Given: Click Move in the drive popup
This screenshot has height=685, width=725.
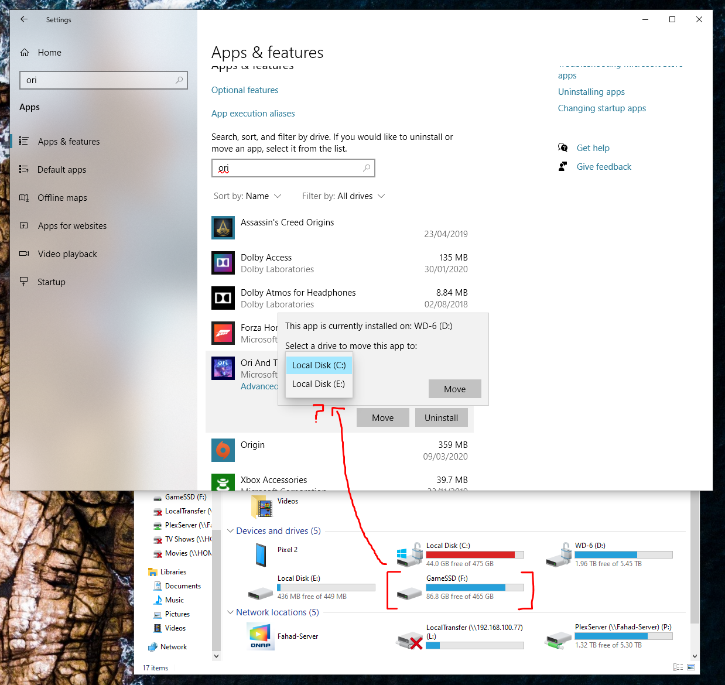Looking at the screenshot, I should tap(455, 389).
